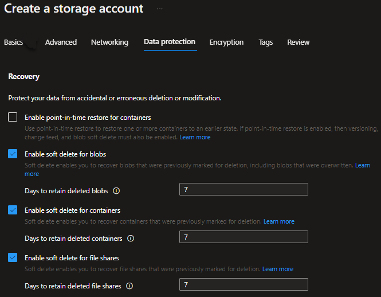The height and width of the screenshot is (297, 381).
Task: Select the Days to retain deleted file shares field
Action: 243,285
